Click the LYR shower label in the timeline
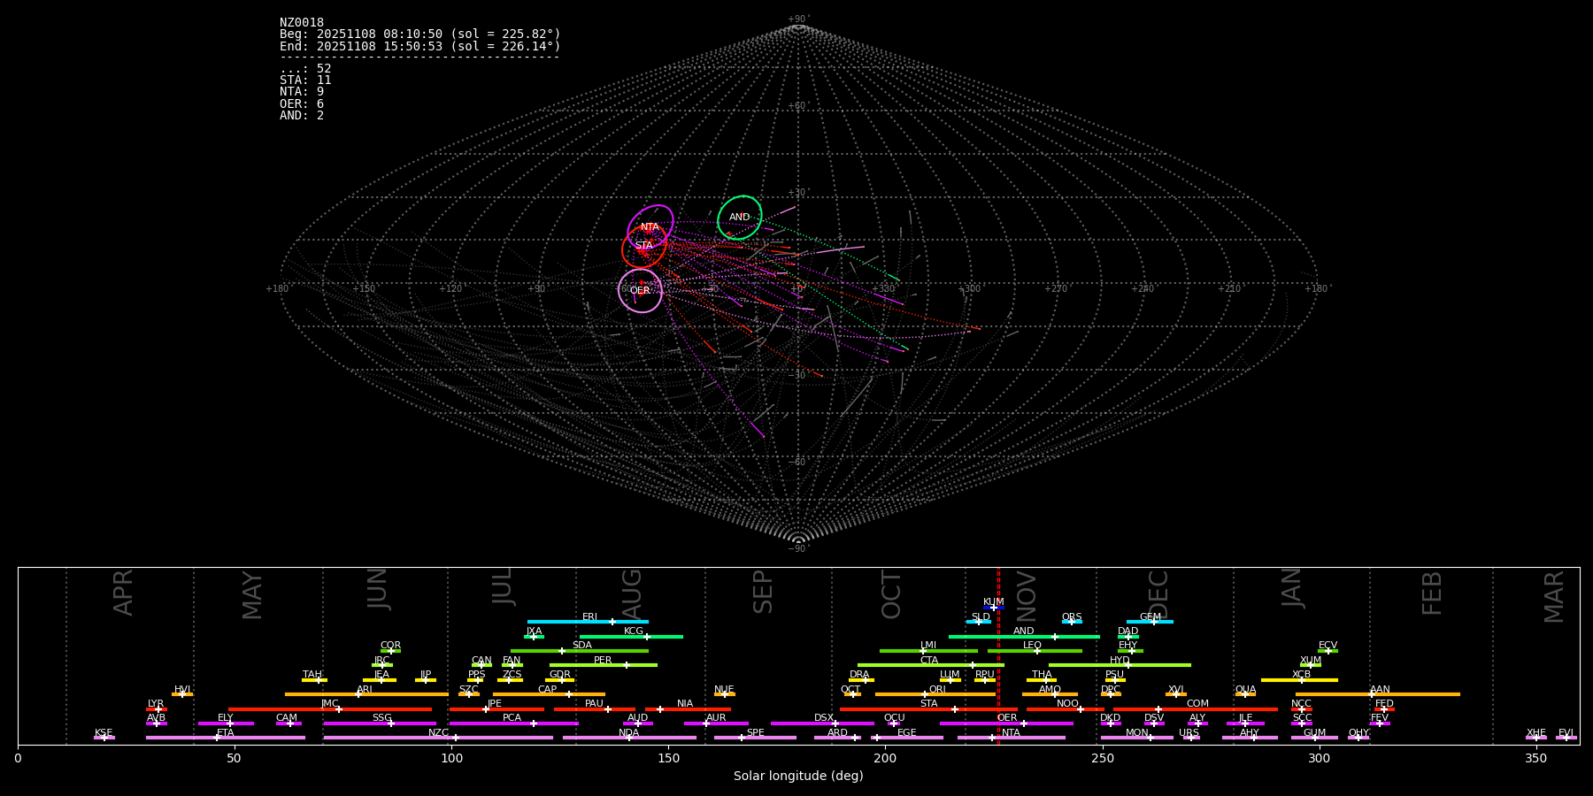1593x796 pixels. (x=156, y=704)
